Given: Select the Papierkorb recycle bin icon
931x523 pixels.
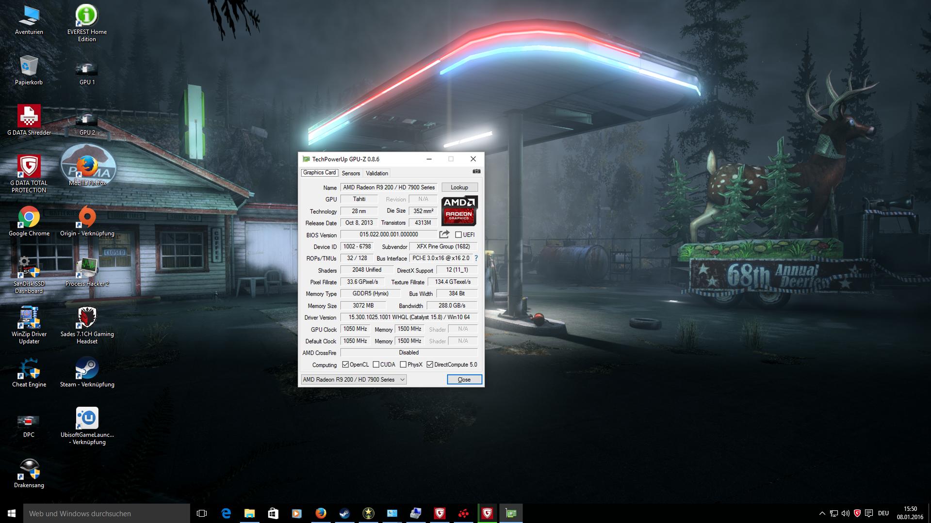Looking at the screenshot, I should (x=29, y=70).
